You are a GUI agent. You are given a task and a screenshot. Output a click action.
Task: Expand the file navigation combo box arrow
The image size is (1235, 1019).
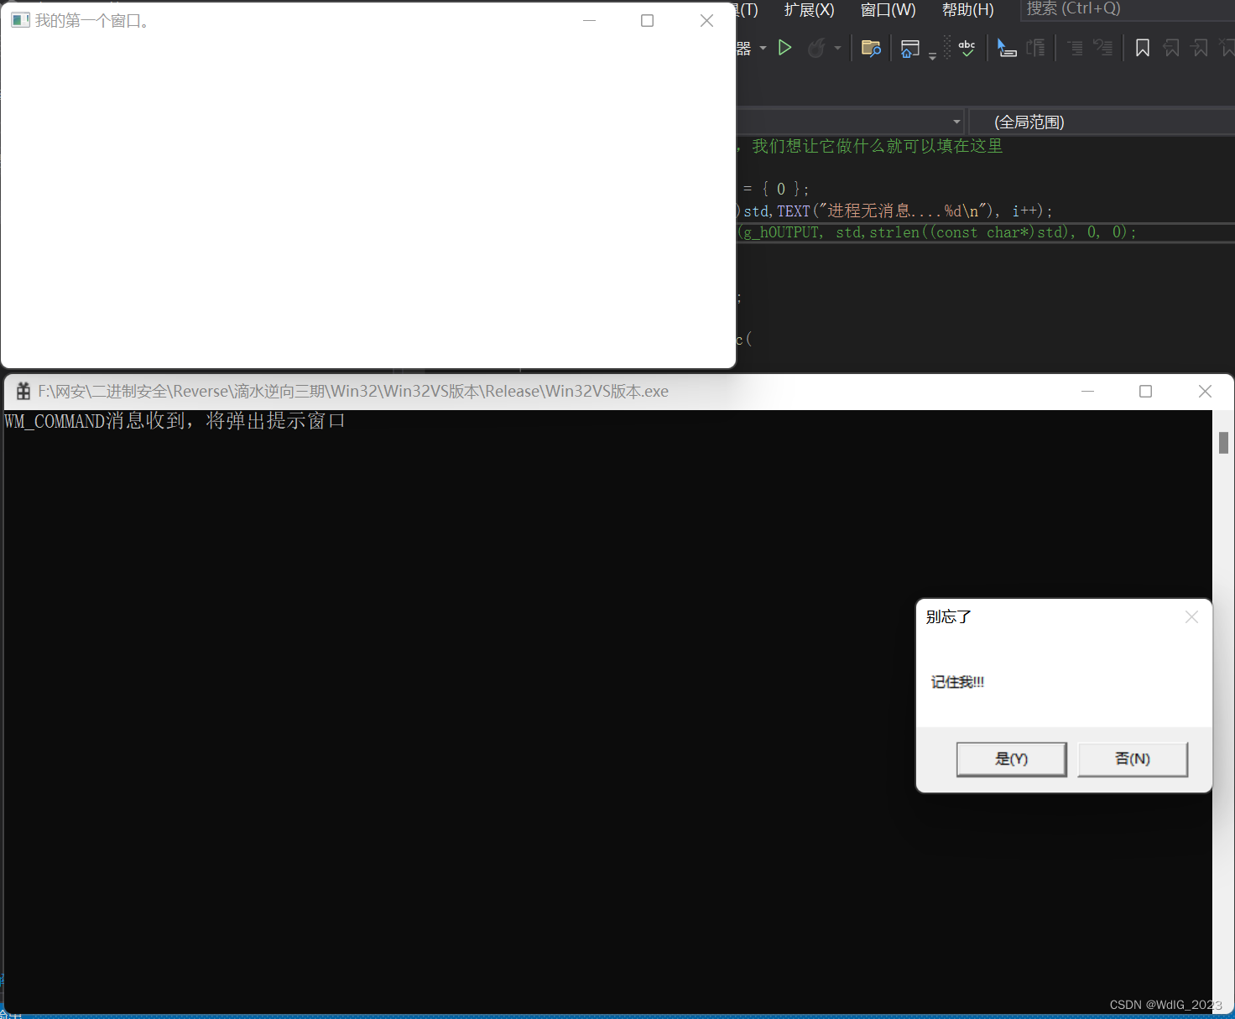pyautogui.click(x=956, y=122)
